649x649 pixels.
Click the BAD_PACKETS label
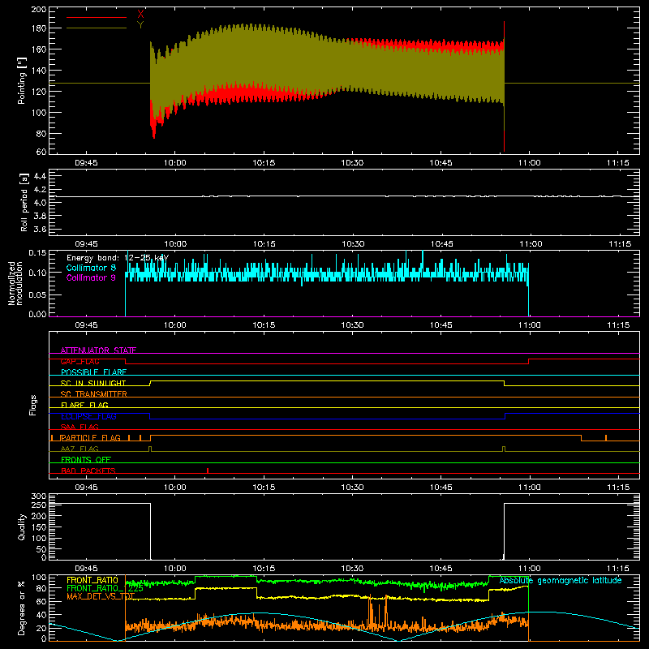[x=88, y=471]
